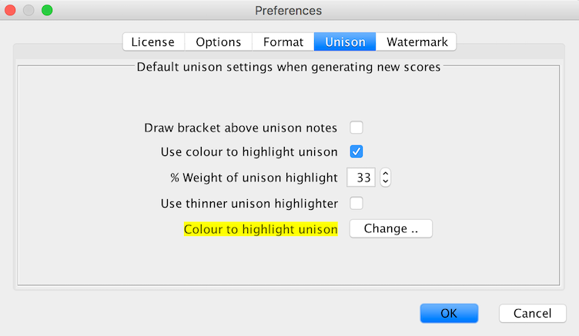Close the Preferences window with red button
Viewport: 579px width, 336px height.
click(x=10, y=10)
